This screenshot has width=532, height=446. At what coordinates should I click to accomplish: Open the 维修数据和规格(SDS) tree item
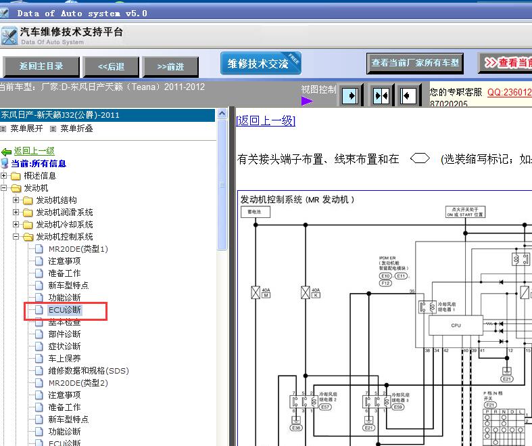89,371
